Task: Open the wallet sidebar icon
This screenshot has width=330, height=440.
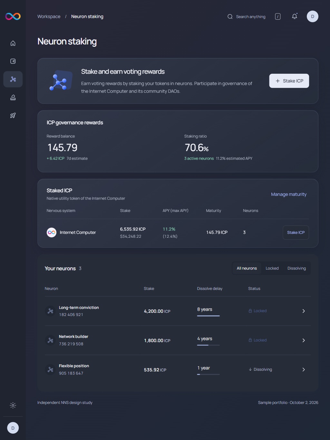Action: [x=13, y=61]
